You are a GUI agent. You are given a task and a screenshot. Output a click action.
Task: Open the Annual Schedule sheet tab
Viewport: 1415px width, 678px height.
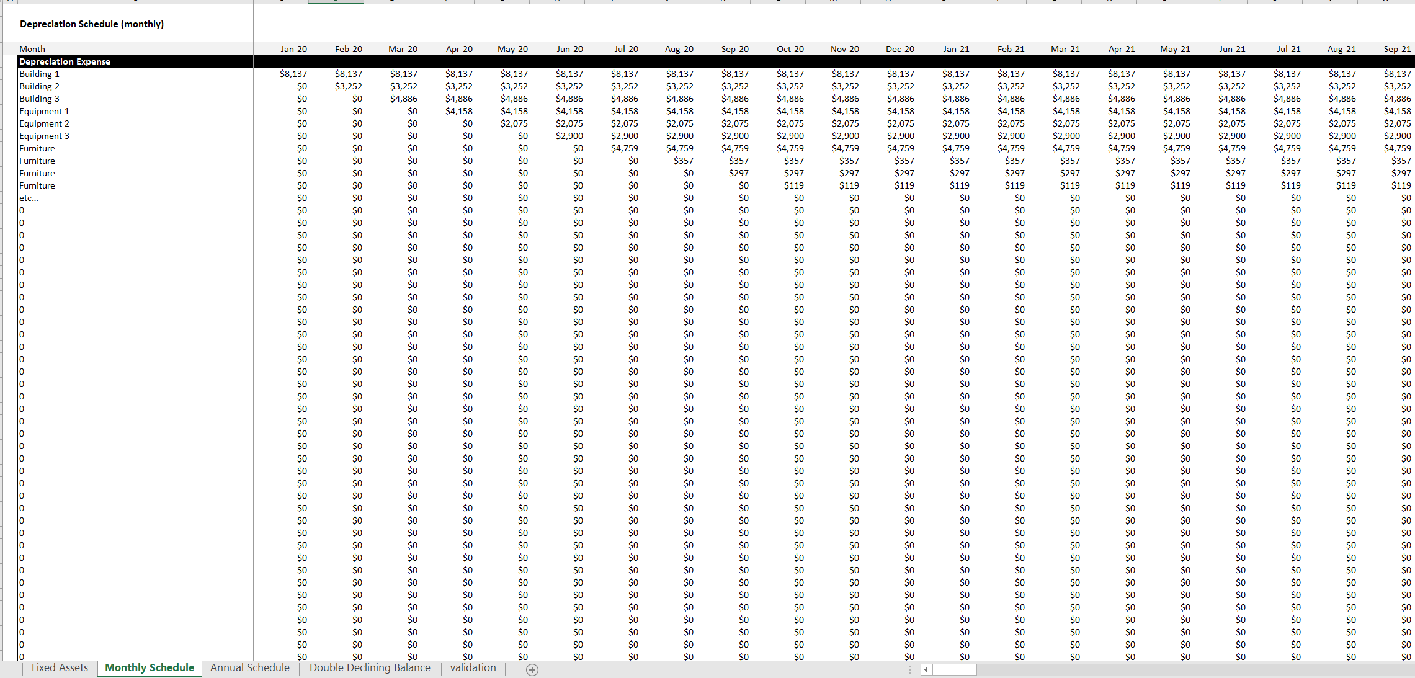pos(249,668)
